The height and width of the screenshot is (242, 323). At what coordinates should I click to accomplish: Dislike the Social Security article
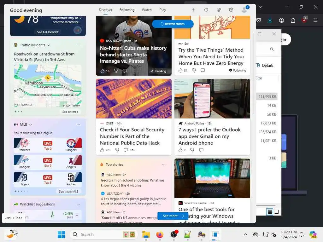pos(117,150)
